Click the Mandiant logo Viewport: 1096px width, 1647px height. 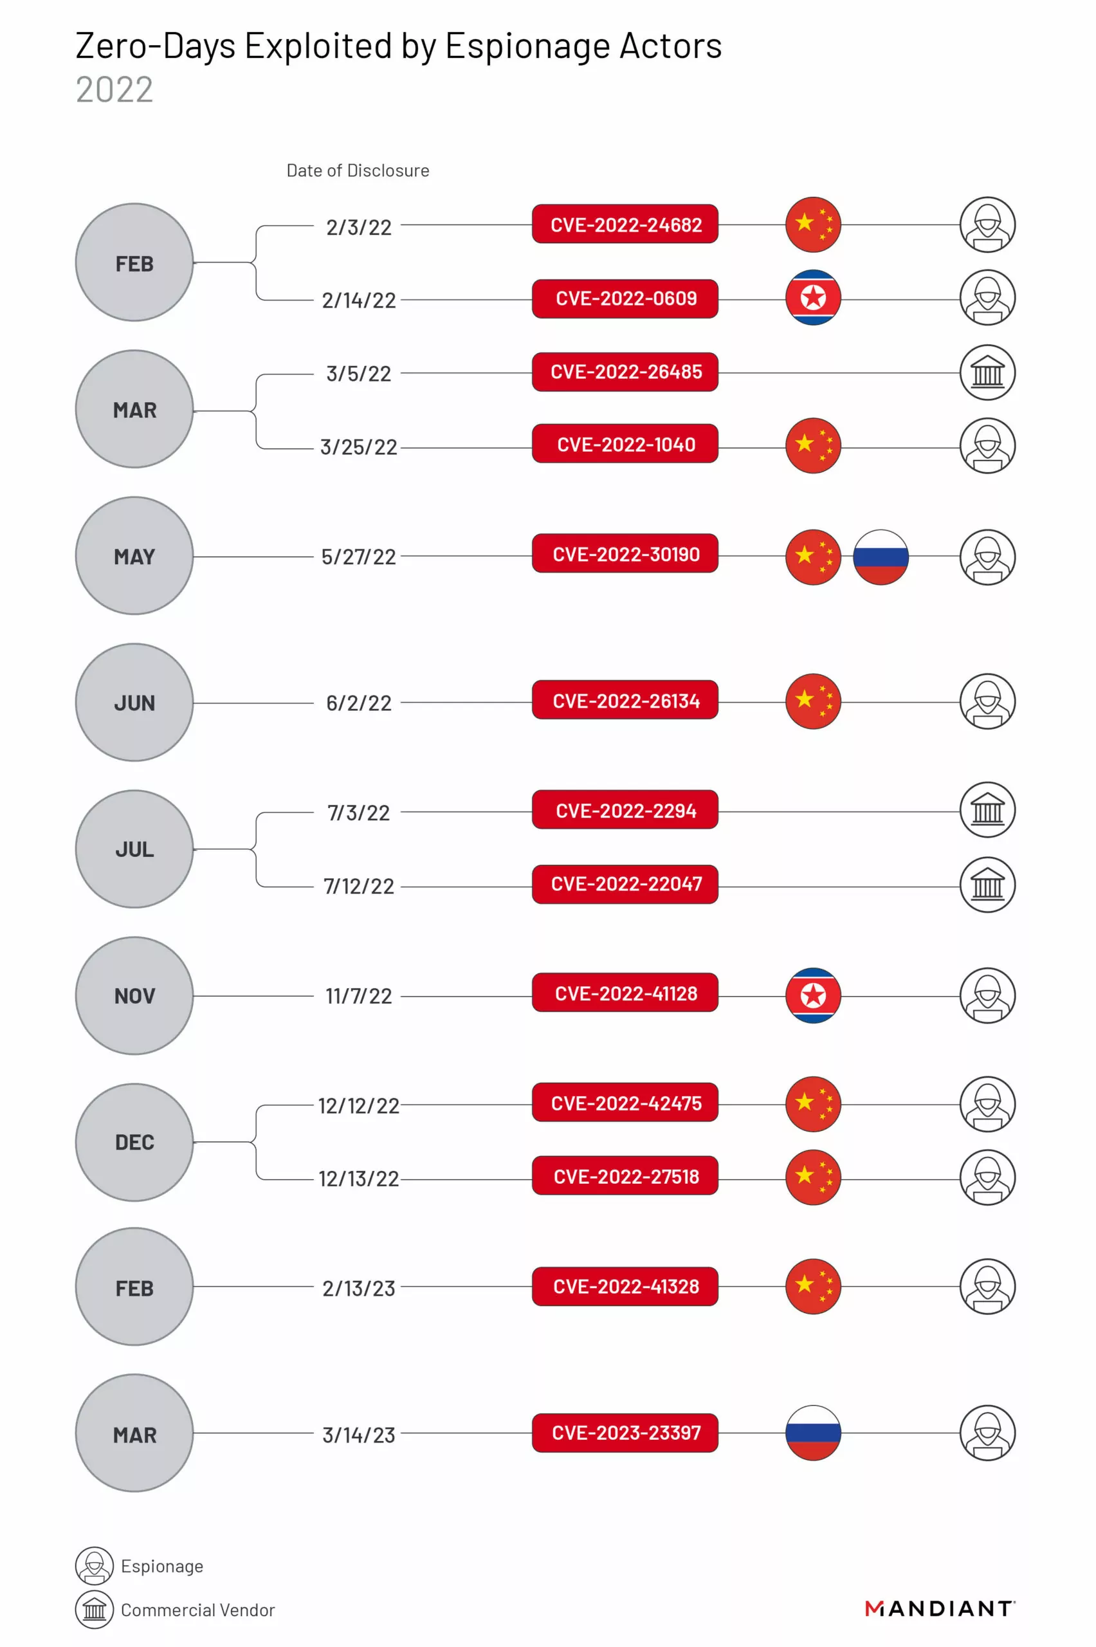click(940, 1608)
